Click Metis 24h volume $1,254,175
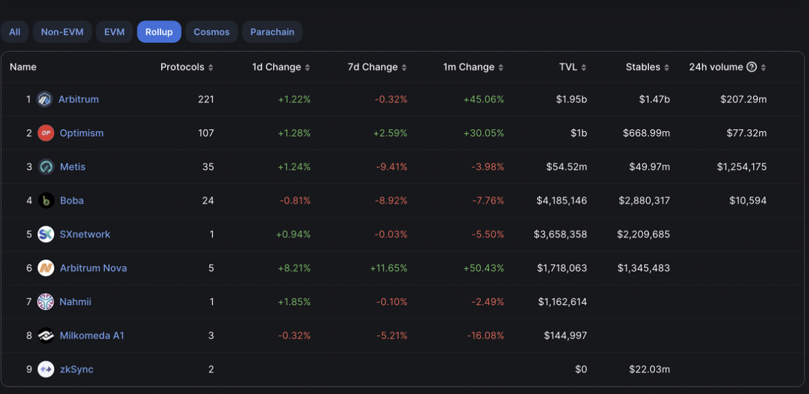 (742, 167)
